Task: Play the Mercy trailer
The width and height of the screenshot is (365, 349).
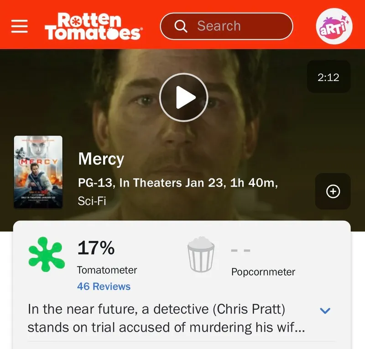Action: coord(183,97)
